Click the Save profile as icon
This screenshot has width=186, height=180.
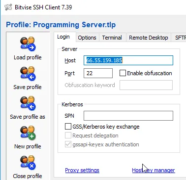point(28,103)
